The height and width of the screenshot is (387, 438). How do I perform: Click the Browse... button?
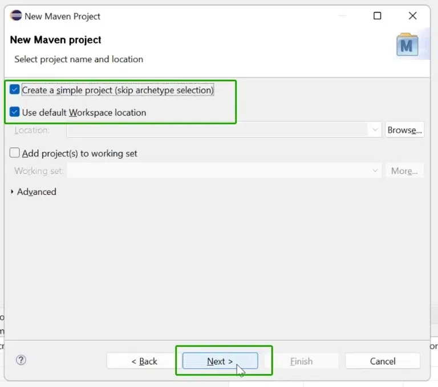coord(404,130)
